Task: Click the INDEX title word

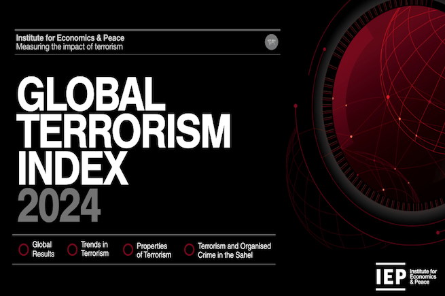Action: click(x=73, y=168)
